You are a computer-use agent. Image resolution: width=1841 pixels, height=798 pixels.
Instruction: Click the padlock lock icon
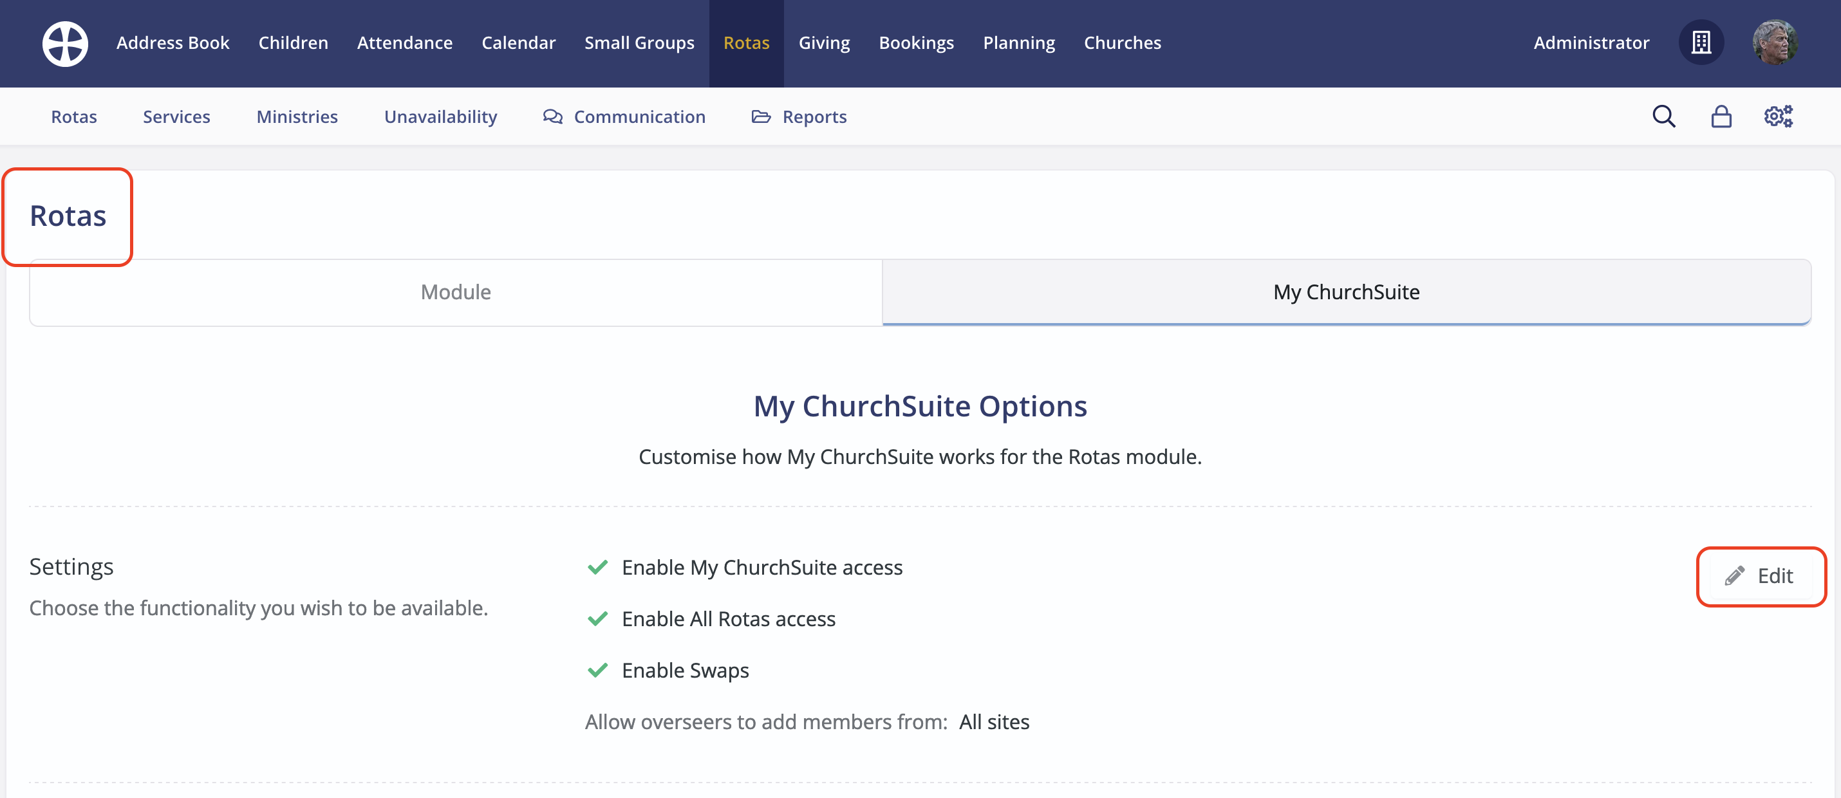click(1721, 116)
